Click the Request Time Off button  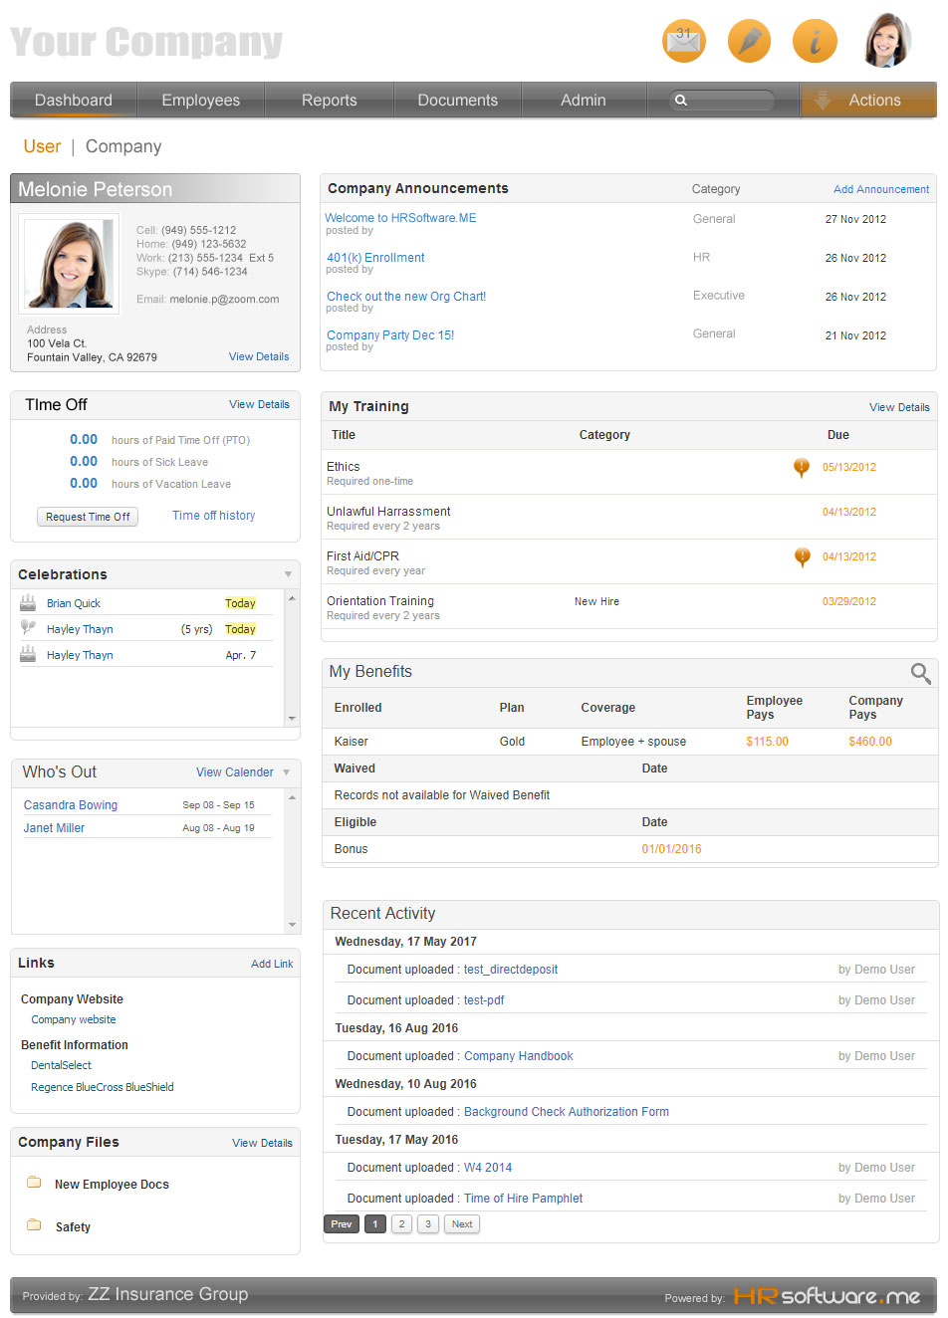coord(88,517)
